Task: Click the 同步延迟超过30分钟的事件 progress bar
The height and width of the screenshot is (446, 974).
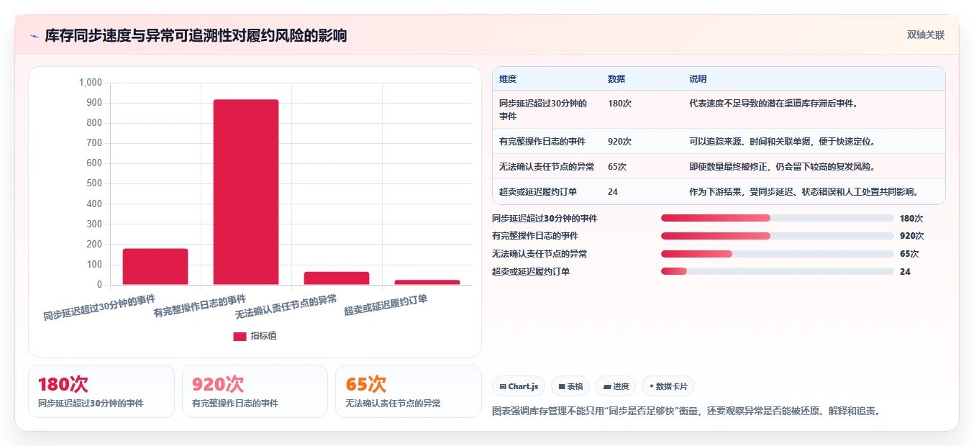Action: (777, 218)
